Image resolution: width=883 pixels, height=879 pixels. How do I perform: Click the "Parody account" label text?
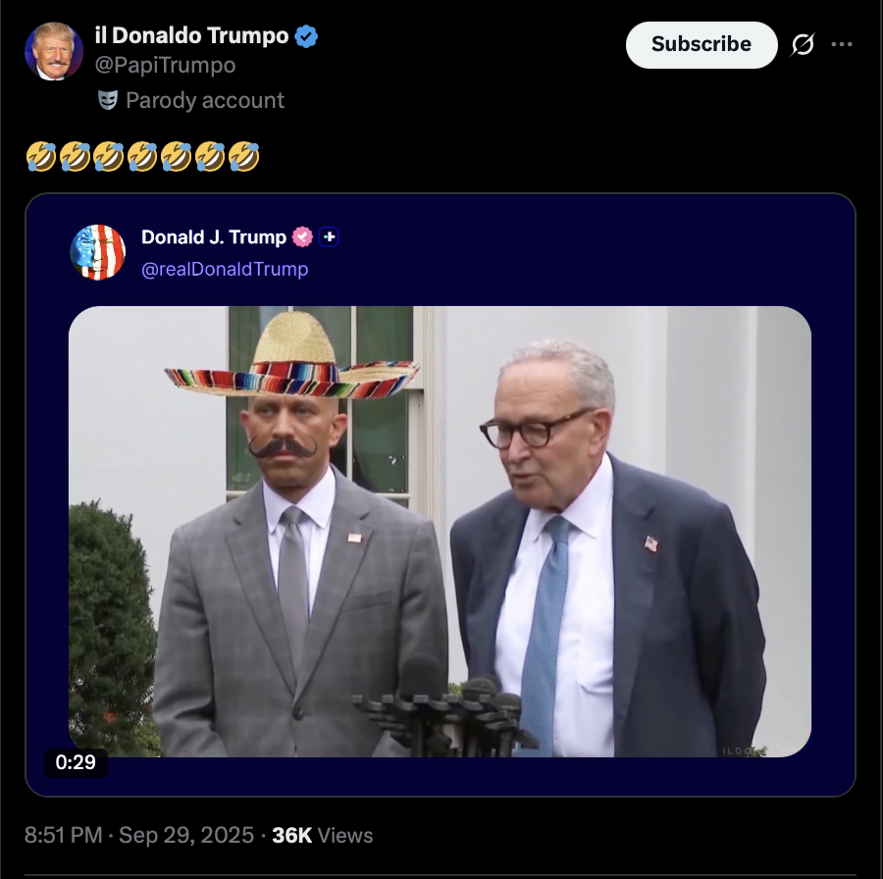coord(205,100)
